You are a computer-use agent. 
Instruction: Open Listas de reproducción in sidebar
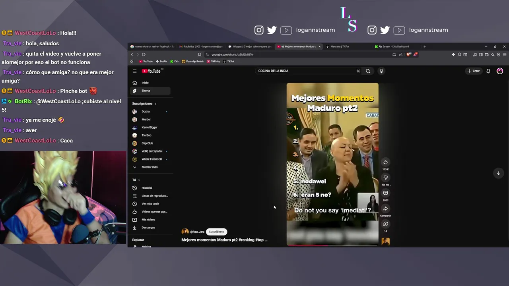(150, 196)
